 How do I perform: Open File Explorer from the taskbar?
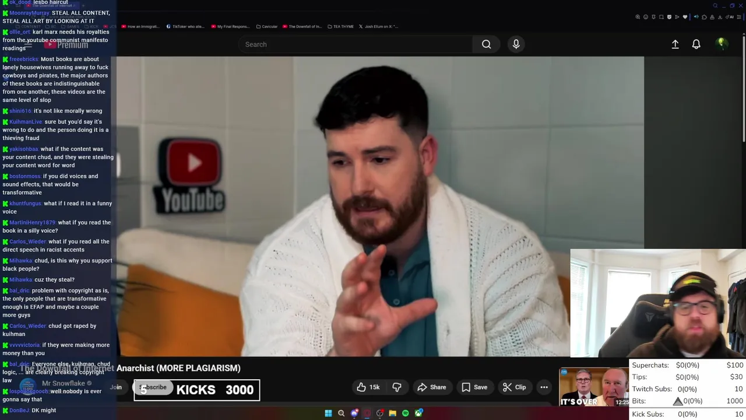[392, 414]
